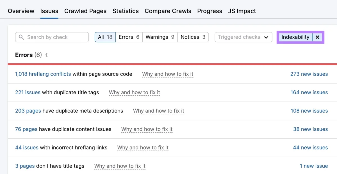The height and width of the screenshot is (174, 337).
Task: View 164 new issues
Action: point(309,92)
